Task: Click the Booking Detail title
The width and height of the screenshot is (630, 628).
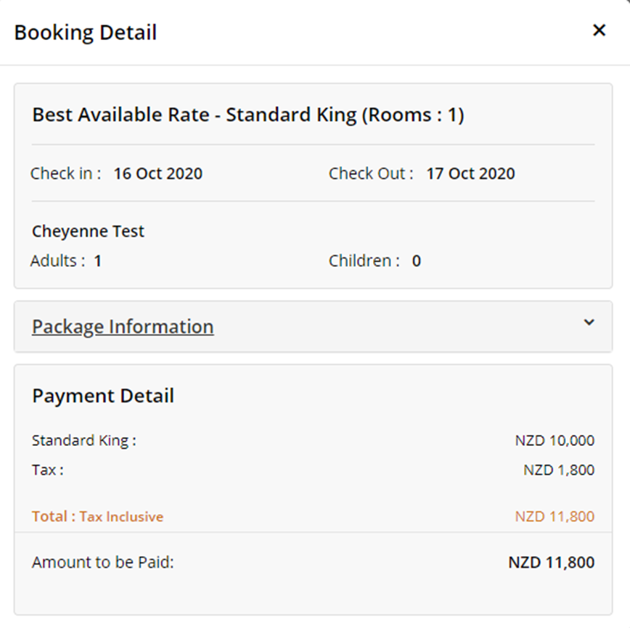Action: pos(86,33)
